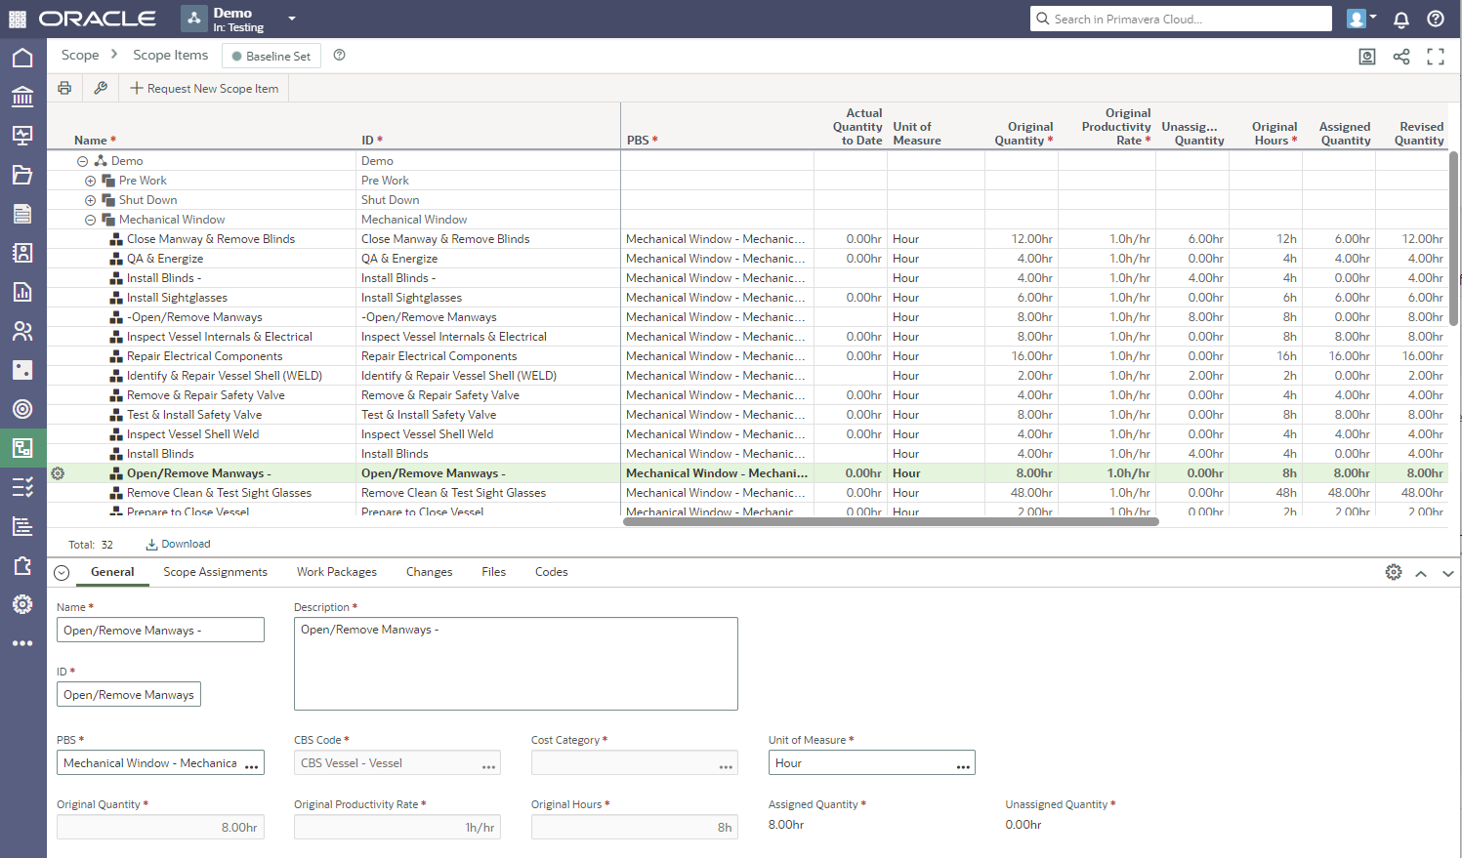
Task: Click the Name input field
Action: (x=160, y=630)
